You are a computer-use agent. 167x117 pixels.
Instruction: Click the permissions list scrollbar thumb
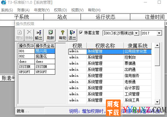pyautogui.click(x=157, y=57)
